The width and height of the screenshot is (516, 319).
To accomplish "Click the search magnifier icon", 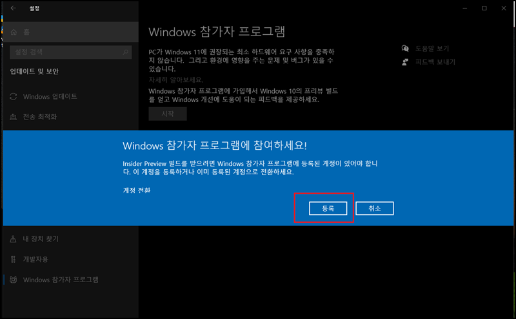I will coord(125,52).
